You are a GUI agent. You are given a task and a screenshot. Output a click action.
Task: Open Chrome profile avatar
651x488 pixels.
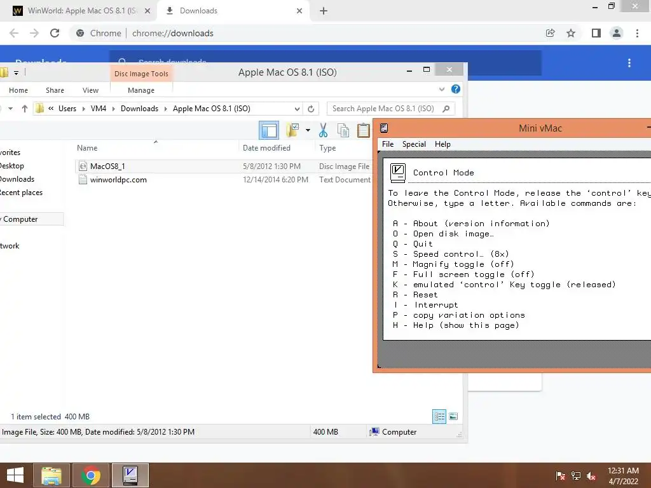coord(617,33)
